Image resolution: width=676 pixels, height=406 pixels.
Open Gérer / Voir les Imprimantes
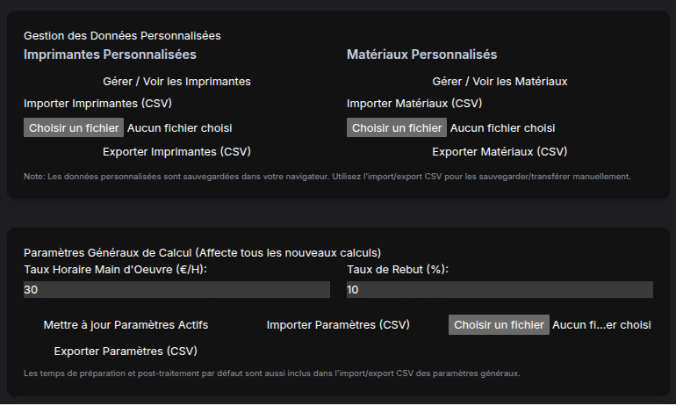tap(176, 82)
